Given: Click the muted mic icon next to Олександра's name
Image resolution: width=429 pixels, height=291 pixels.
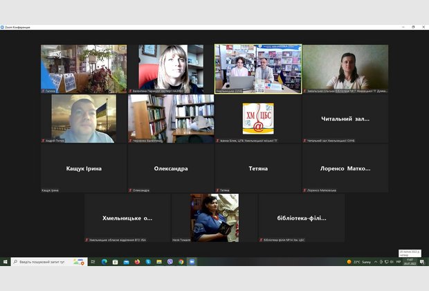Looking at the screenshot, I should (x=130, y=190).
